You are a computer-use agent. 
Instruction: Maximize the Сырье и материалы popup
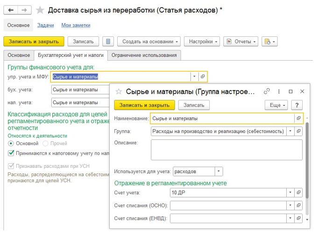tap(290, 91)
